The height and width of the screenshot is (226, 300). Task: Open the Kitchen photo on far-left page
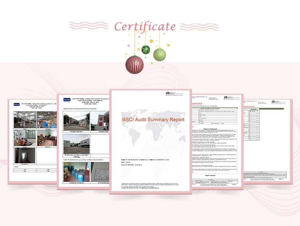click(47, 138)
